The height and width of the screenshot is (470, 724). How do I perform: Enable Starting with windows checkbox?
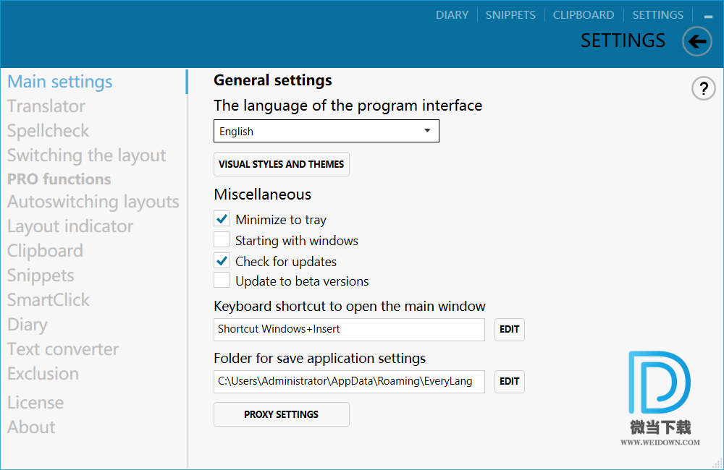pyautogui.click(x=222, y=240)
